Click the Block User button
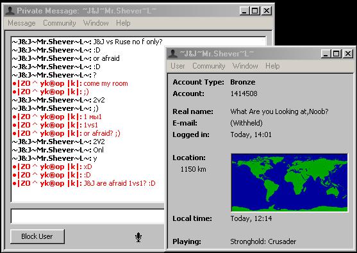The height and width of the screenshot is (253, 357). coord(37,236)
